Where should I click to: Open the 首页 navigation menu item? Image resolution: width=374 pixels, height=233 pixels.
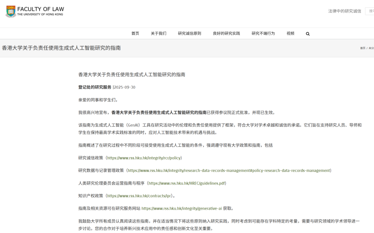(x=135, y=34)
